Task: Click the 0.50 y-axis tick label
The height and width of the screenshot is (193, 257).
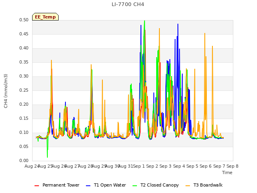Action: (24, 20)
